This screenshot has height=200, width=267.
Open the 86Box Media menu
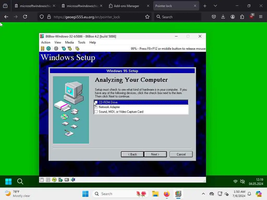pyautogui.click(x=69, y=42)
